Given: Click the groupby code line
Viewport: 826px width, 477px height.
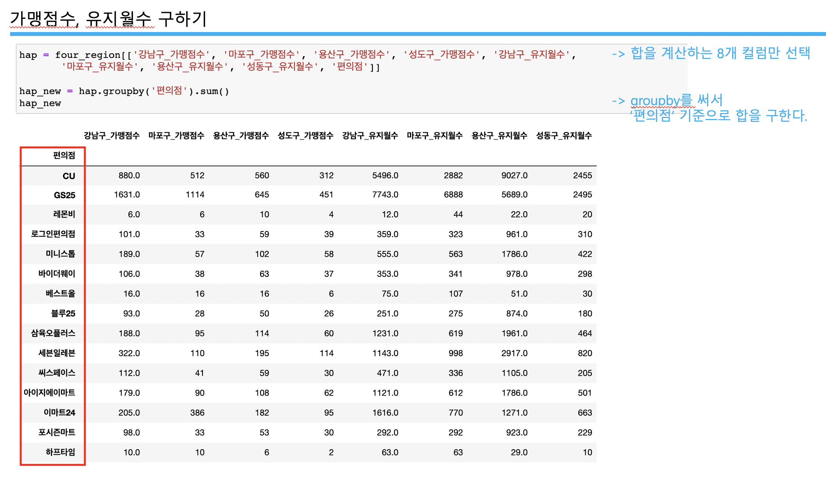Looking at the screenshot, I should (124, 91).
